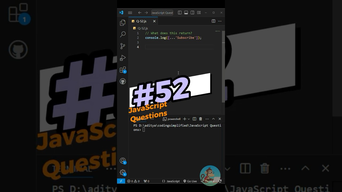Image resolution: width=342 pixels, height=192 pixels.
Task: Toggle the secondary sidebar layout button
Action: (192, 13)
